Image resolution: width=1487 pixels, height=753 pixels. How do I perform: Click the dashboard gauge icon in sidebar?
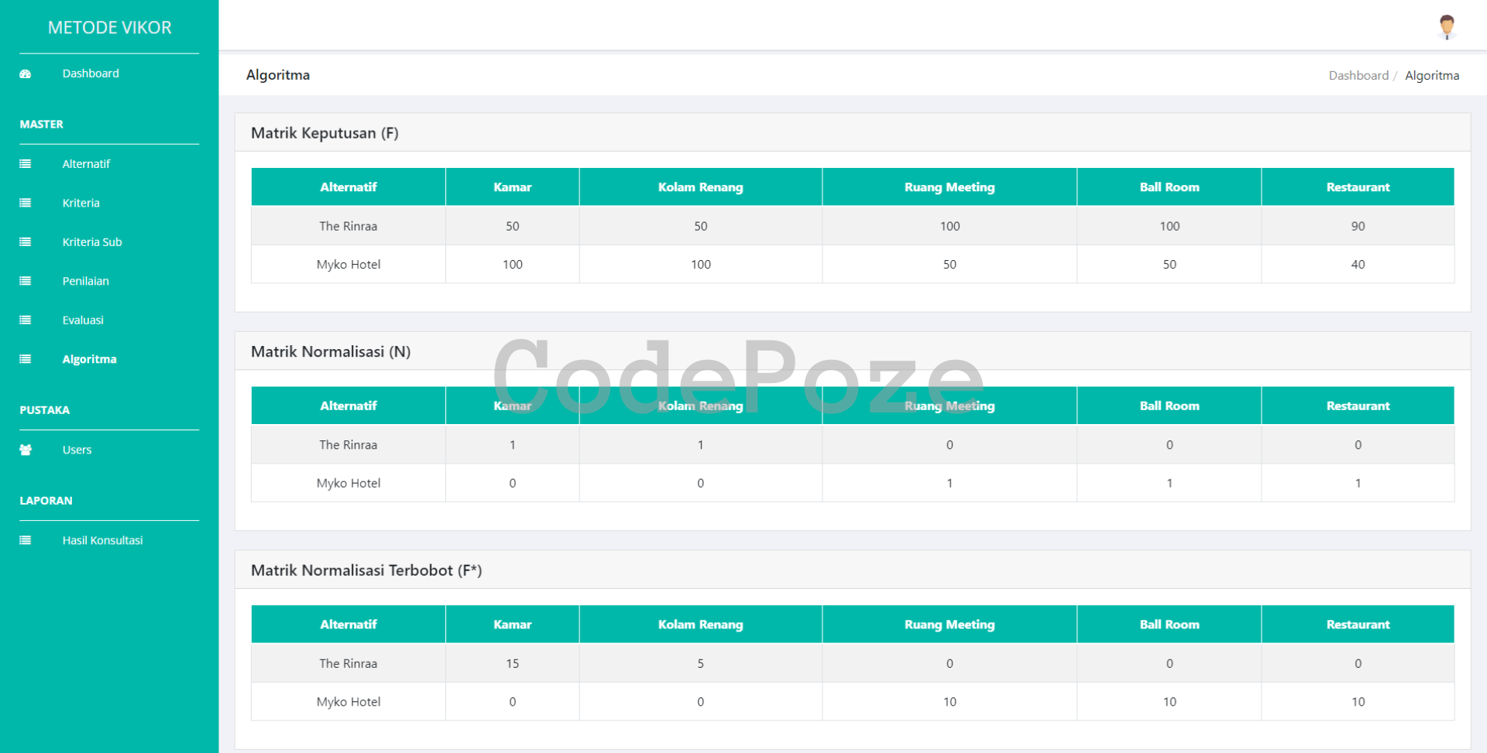[x=26, y=74]
